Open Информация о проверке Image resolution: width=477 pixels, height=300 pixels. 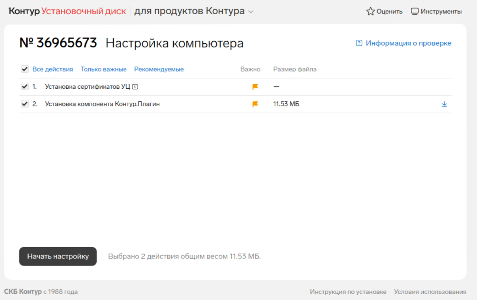(408, 43)
